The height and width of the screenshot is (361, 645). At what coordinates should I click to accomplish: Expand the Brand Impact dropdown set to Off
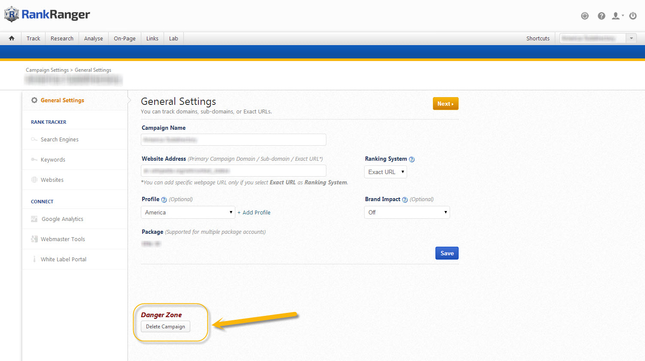(x=407, y=212)
